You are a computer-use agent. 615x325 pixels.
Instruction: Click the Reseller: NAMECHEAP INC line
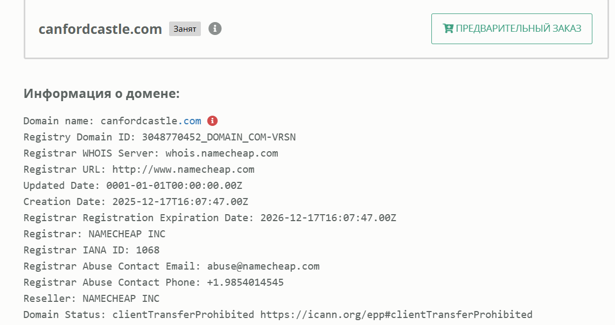click(x=92, y=299)
